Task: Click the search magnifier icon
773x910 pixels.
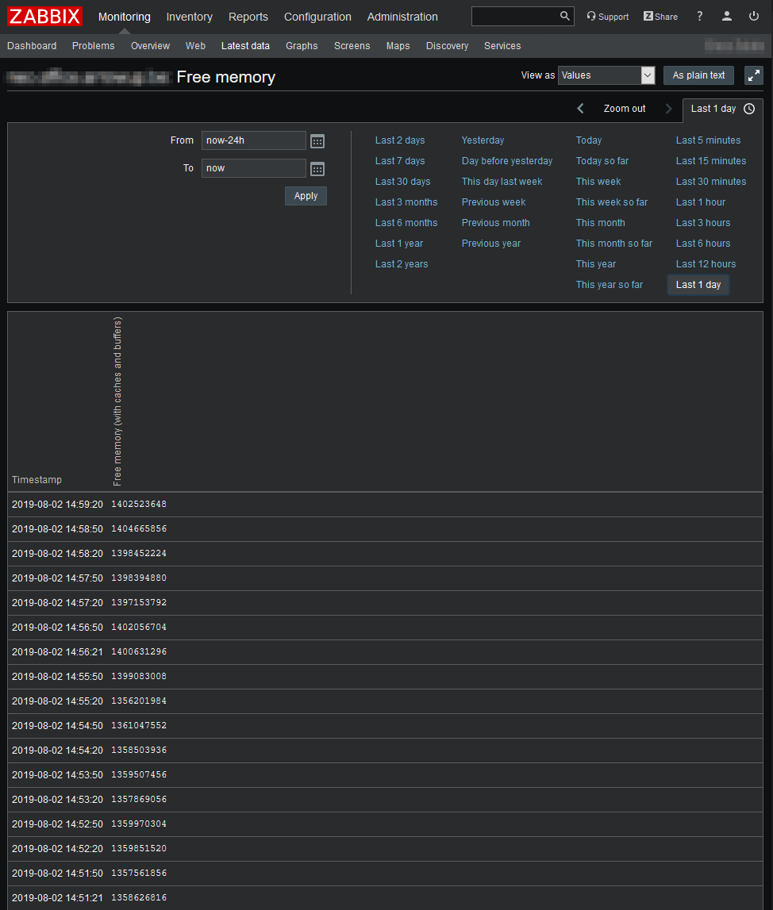Action: (x=565, y=17)
